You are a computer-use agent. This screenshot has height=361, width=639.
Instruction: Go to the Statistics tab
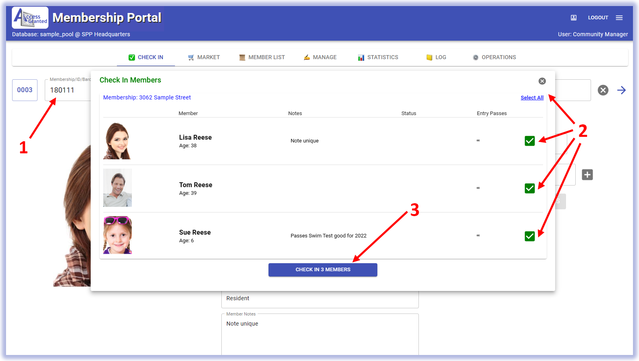(x=378, y=58)
